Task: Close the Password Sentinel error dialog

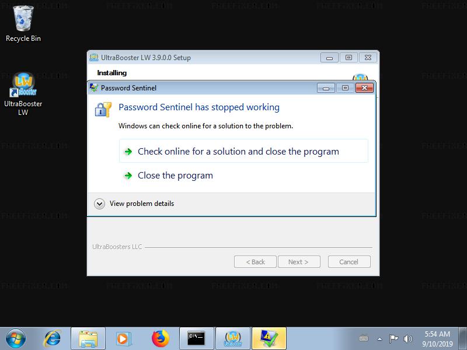Action: [364, 88]
